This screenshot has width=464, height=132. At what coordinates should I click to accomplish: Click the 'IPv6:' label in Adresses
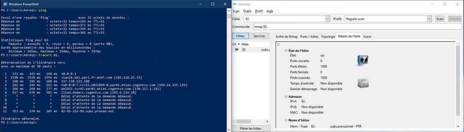point(294,107)
